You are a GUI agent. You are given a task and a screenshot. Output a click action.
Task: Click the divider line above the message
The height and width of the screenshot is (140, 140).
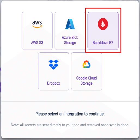(70, 101)
